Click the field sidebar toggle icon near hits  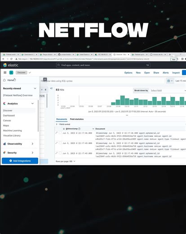pyautogui.click(x=51, y=88)
